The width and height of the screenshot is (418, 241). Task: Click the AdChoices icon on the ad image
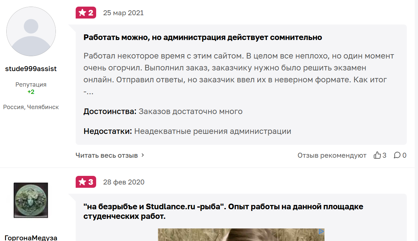[x=321, y=232]
